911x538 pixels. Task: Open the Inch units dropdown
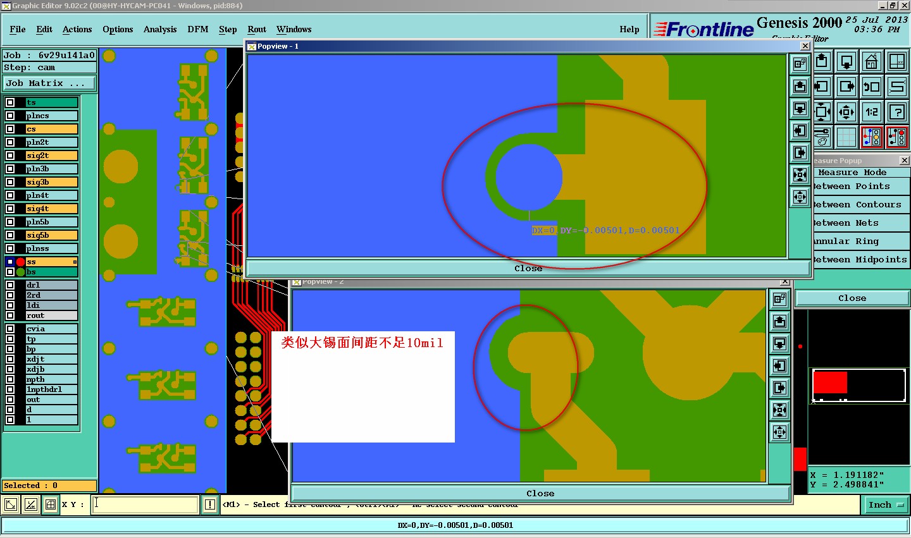[886, 504]
